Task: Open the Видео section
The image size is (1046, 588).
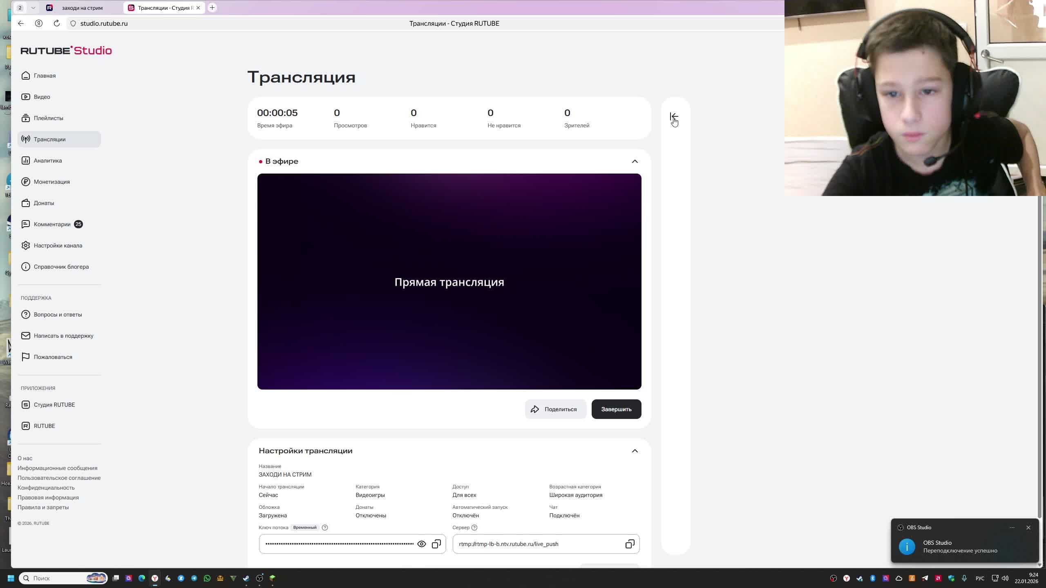Action: pyautogui.click(x=42, y=97)
